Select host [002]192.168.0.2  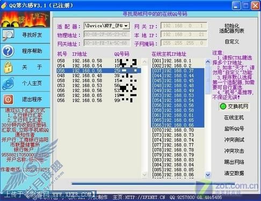(x=178, y=65)
